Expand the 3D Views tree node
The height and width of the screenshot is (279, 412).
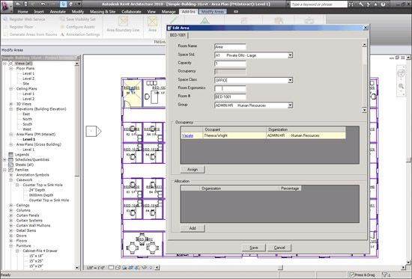(11, 104)
